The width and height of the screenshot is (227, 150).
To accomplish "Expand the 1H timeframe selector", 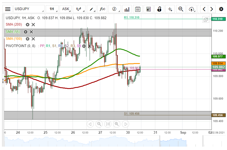I will point(52,9).
